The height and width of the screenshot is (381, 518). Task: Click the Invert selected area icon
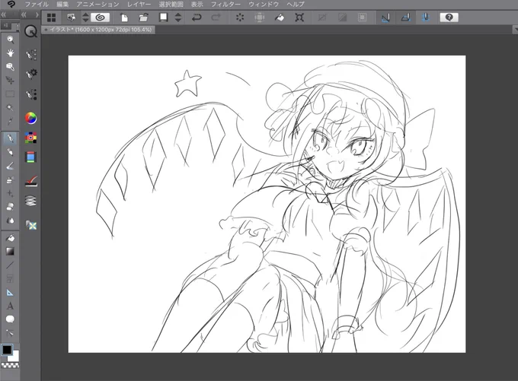(342, 17)
